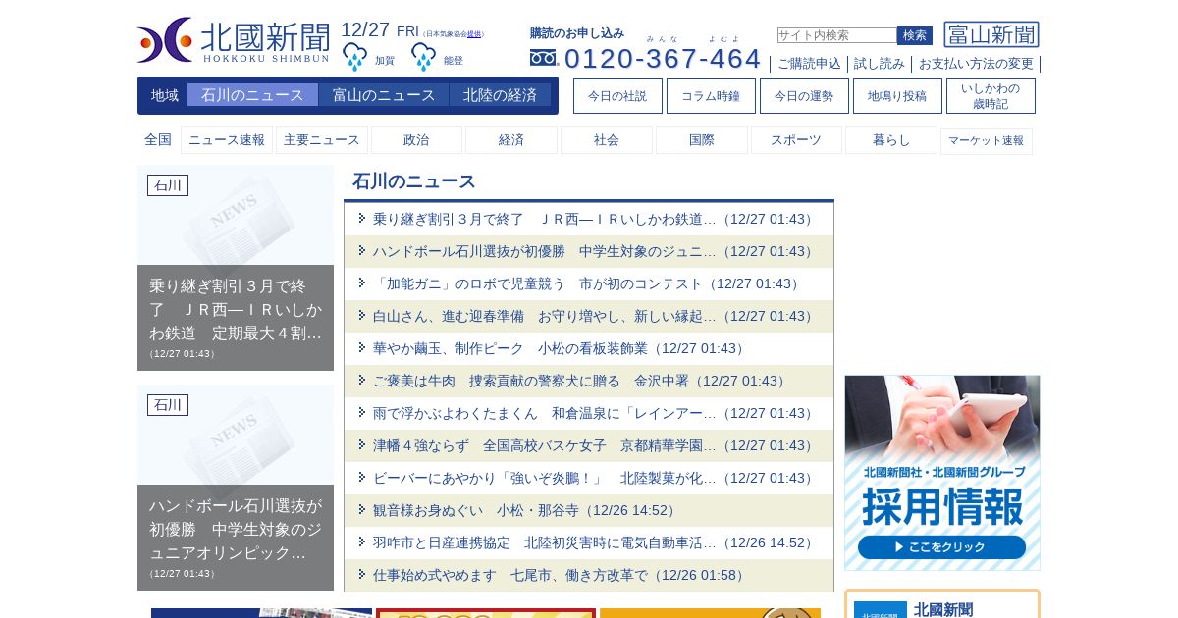Open the ハンドボール石川選抜 featured article thumbnail
Image resolution: width=1178 pixels, height=618 pixels.
click(x=236, y=488)
